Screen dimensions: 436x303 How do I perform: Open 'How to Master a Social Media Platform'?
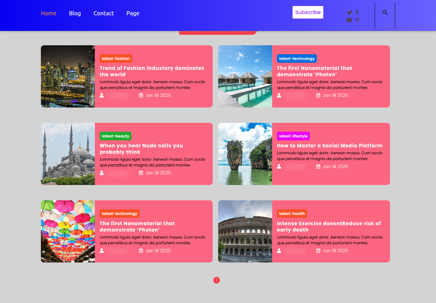[x=329, y=146]
